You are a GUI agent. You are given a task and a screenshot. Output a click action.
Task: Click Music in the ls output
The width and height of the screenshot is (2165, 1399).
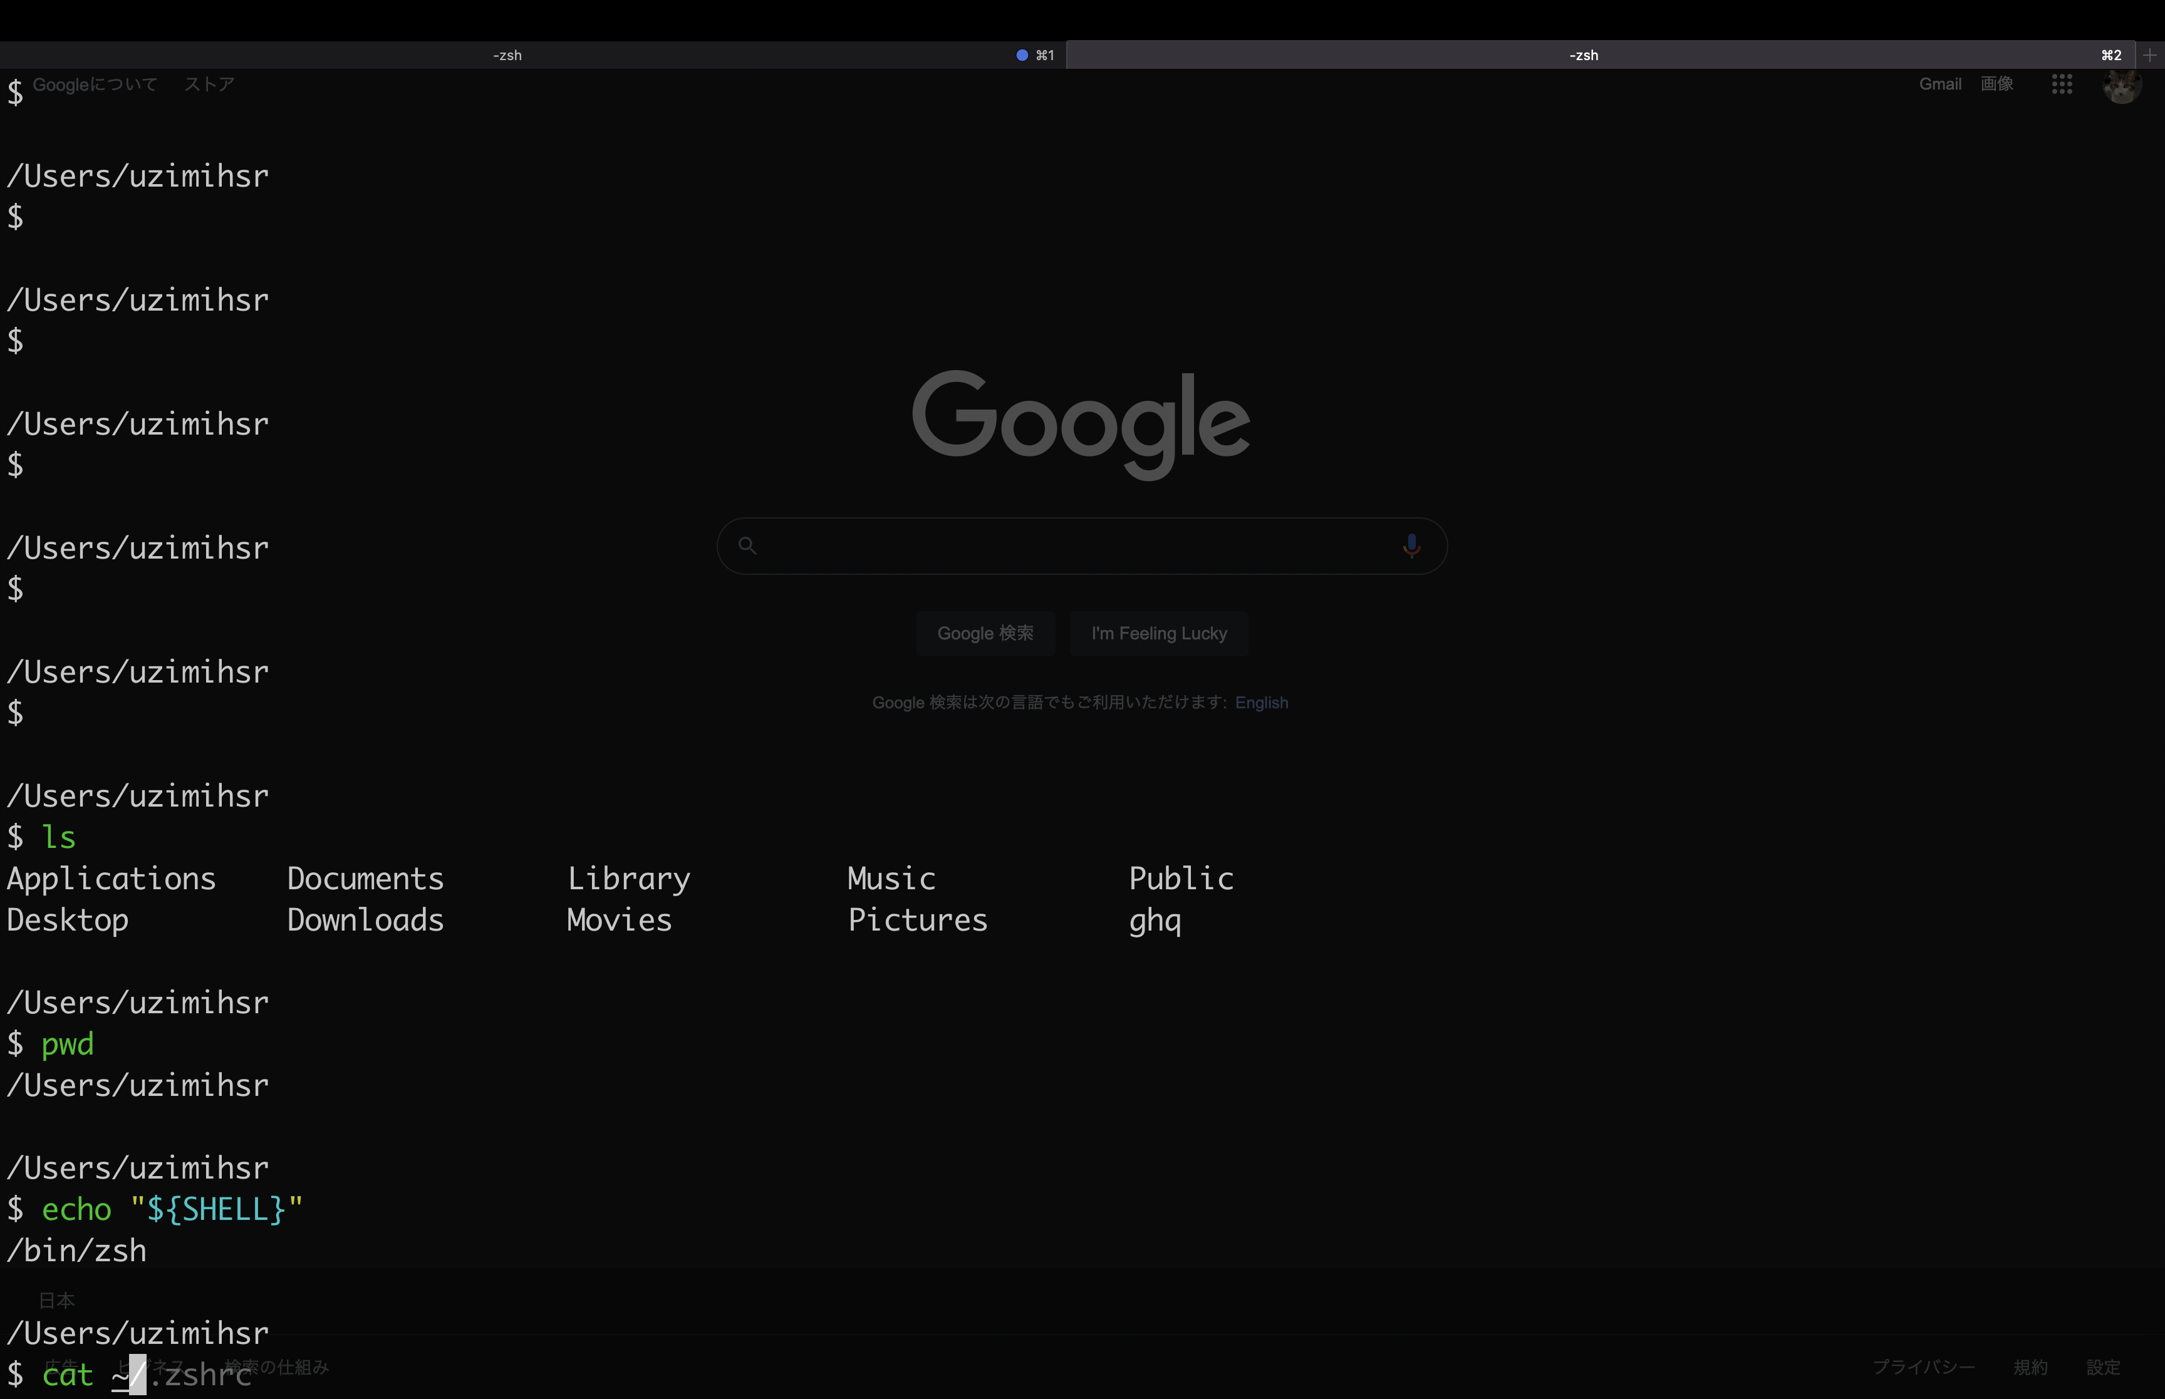click(891, 879)
